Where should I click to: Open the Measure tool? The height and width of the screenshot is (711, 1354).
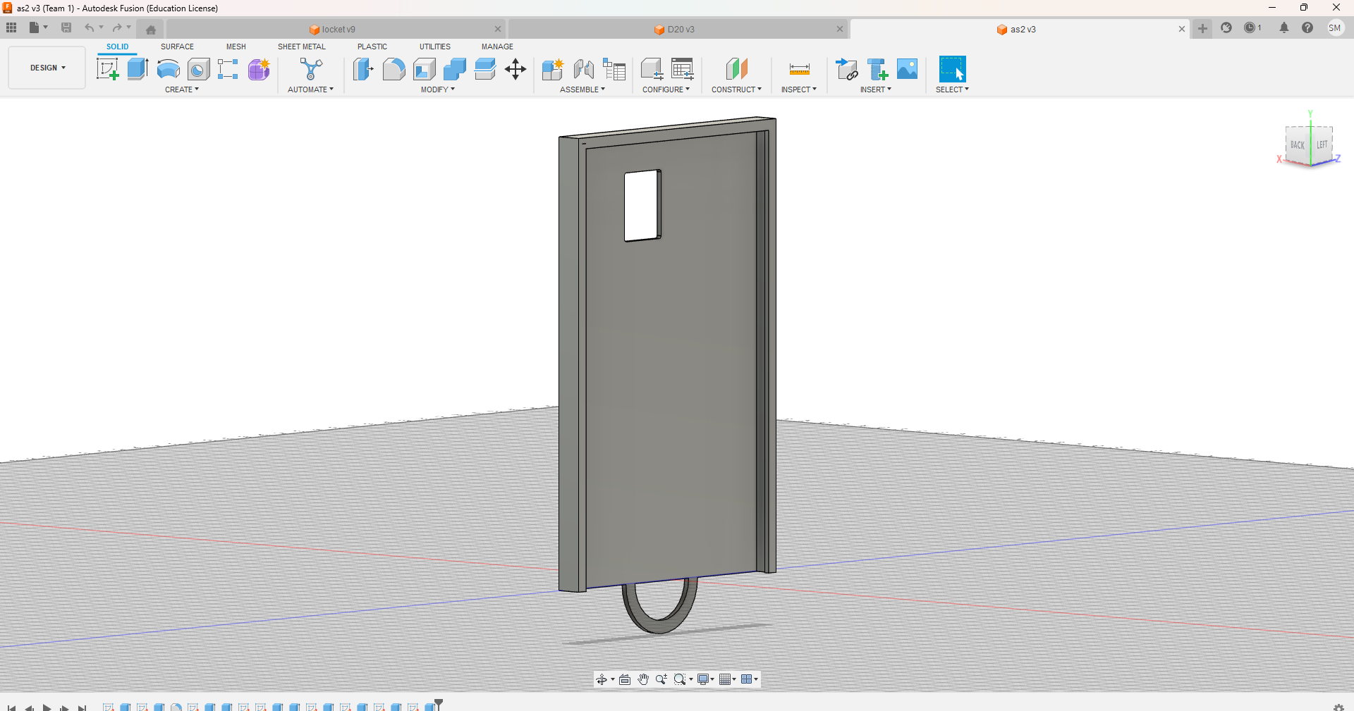799,69
